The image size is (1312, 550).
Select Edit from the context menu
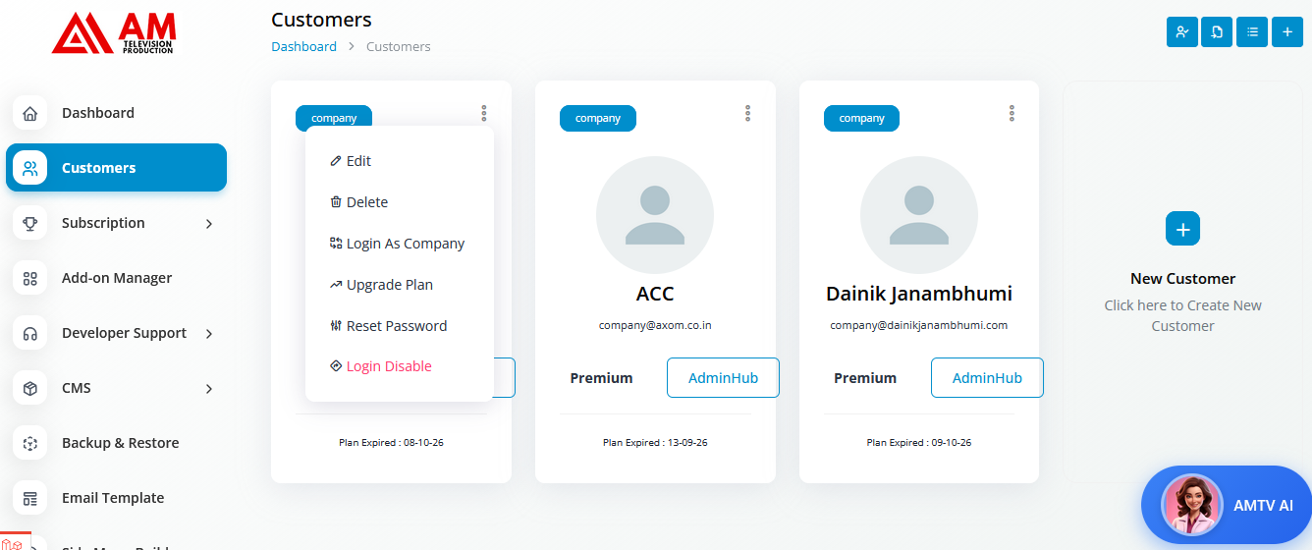click(357, 161)
